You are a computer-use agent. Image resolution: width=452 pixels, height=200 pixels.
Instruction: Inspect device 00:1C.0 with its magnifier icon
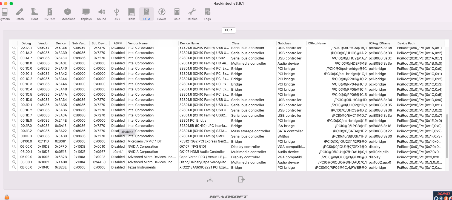(14, 68)
